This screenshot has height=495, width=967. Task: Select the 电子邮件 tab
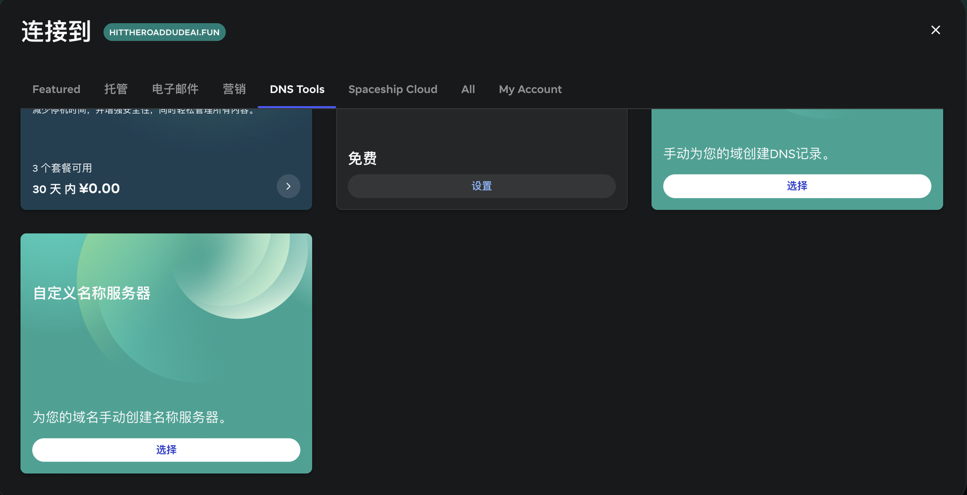pos(175,89)
